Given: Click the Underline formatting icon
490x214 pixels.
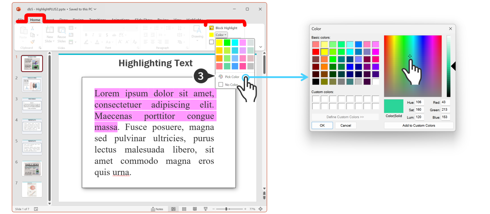Looking at the screenshot, I should 100,35.
